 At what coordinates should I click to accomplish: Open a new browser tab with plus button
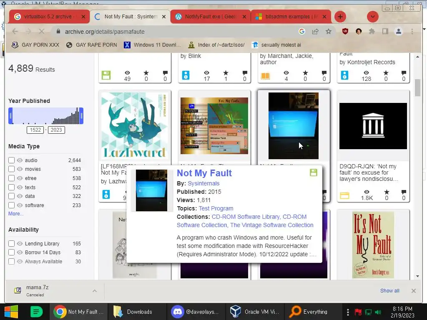tap(340, 17)
